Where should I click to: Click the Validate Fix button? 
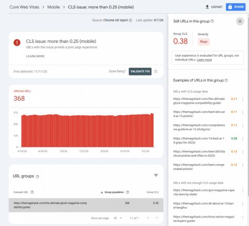(x=140, y=72)
